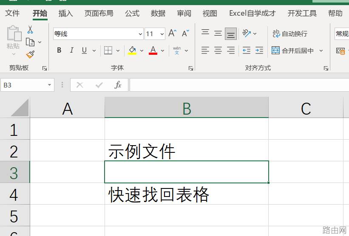
Task: Increase indent in alignment group
Action: (259, 51)
